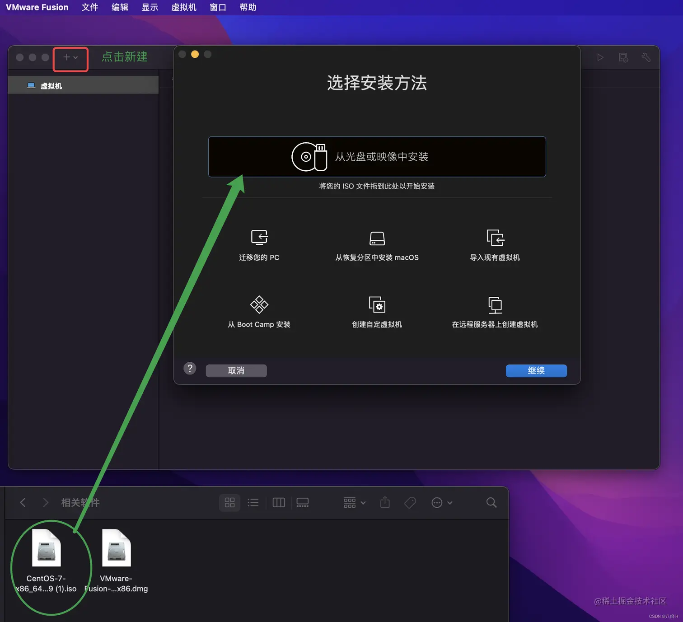Screen dimensions: 683x622
Task: Click the play button in Fusion toolbar
Action: click(x=600, y=57)
